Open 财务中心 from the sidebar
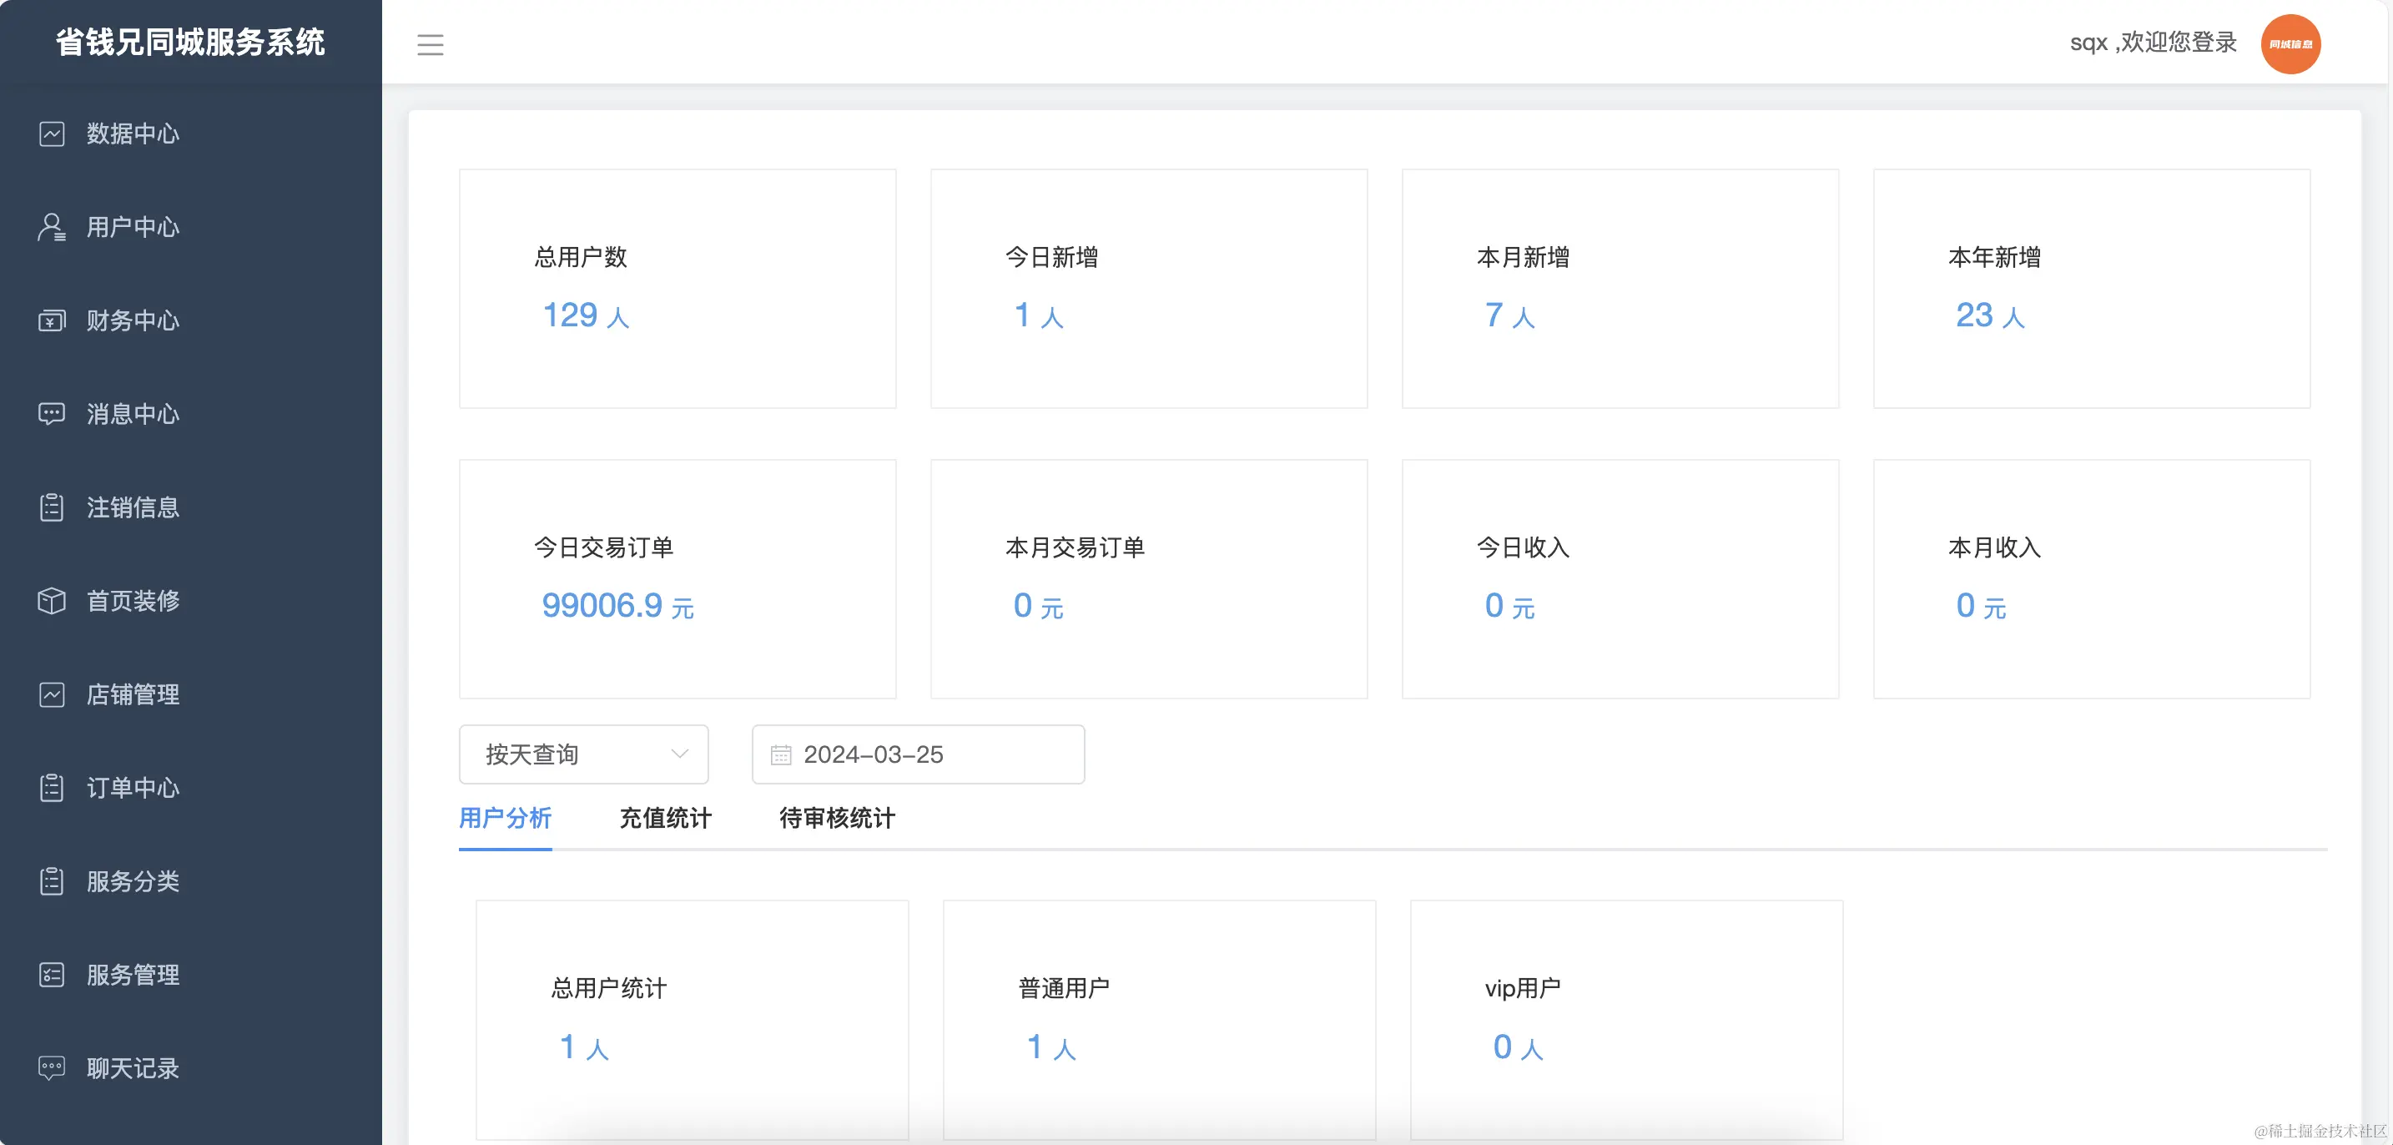Screen dimensions: 2393x1145 [x=52, y=320]
